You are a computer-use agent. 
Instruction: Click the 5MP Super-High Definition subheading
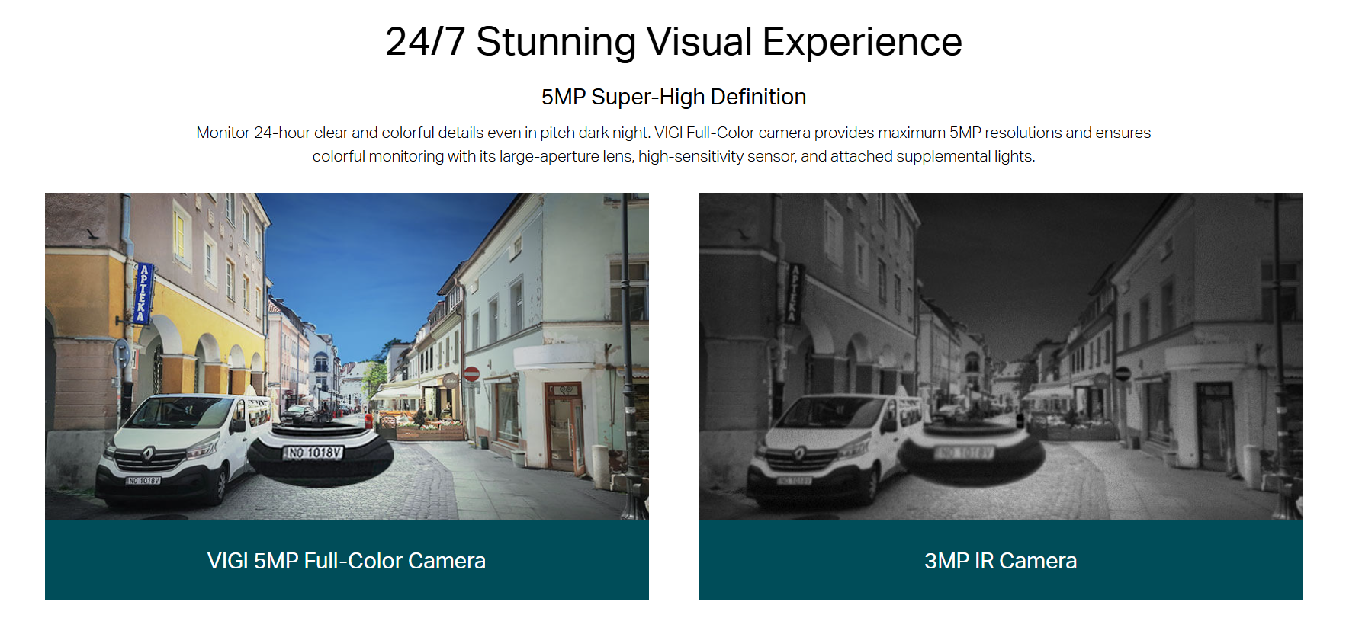(673, 97)
